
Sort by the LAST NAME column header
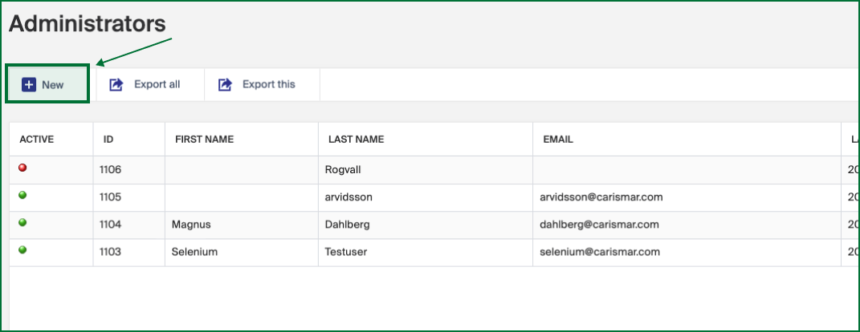(356, 140)
